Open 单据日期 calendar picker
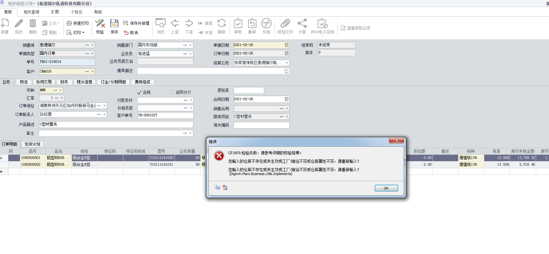 [x=287, y=45]
